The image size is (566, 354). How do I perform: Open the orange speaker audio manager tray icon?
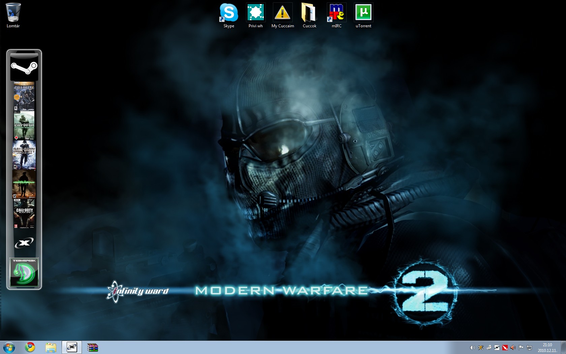(x=513, y=348)
